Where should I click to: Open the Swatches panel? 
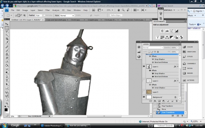[190, 52]
